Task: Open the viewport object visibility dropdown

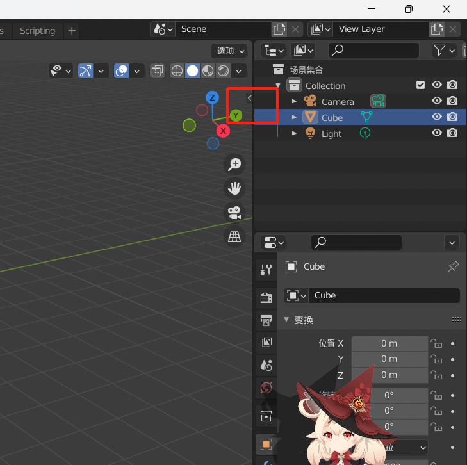Action: [x=61, y=71]
